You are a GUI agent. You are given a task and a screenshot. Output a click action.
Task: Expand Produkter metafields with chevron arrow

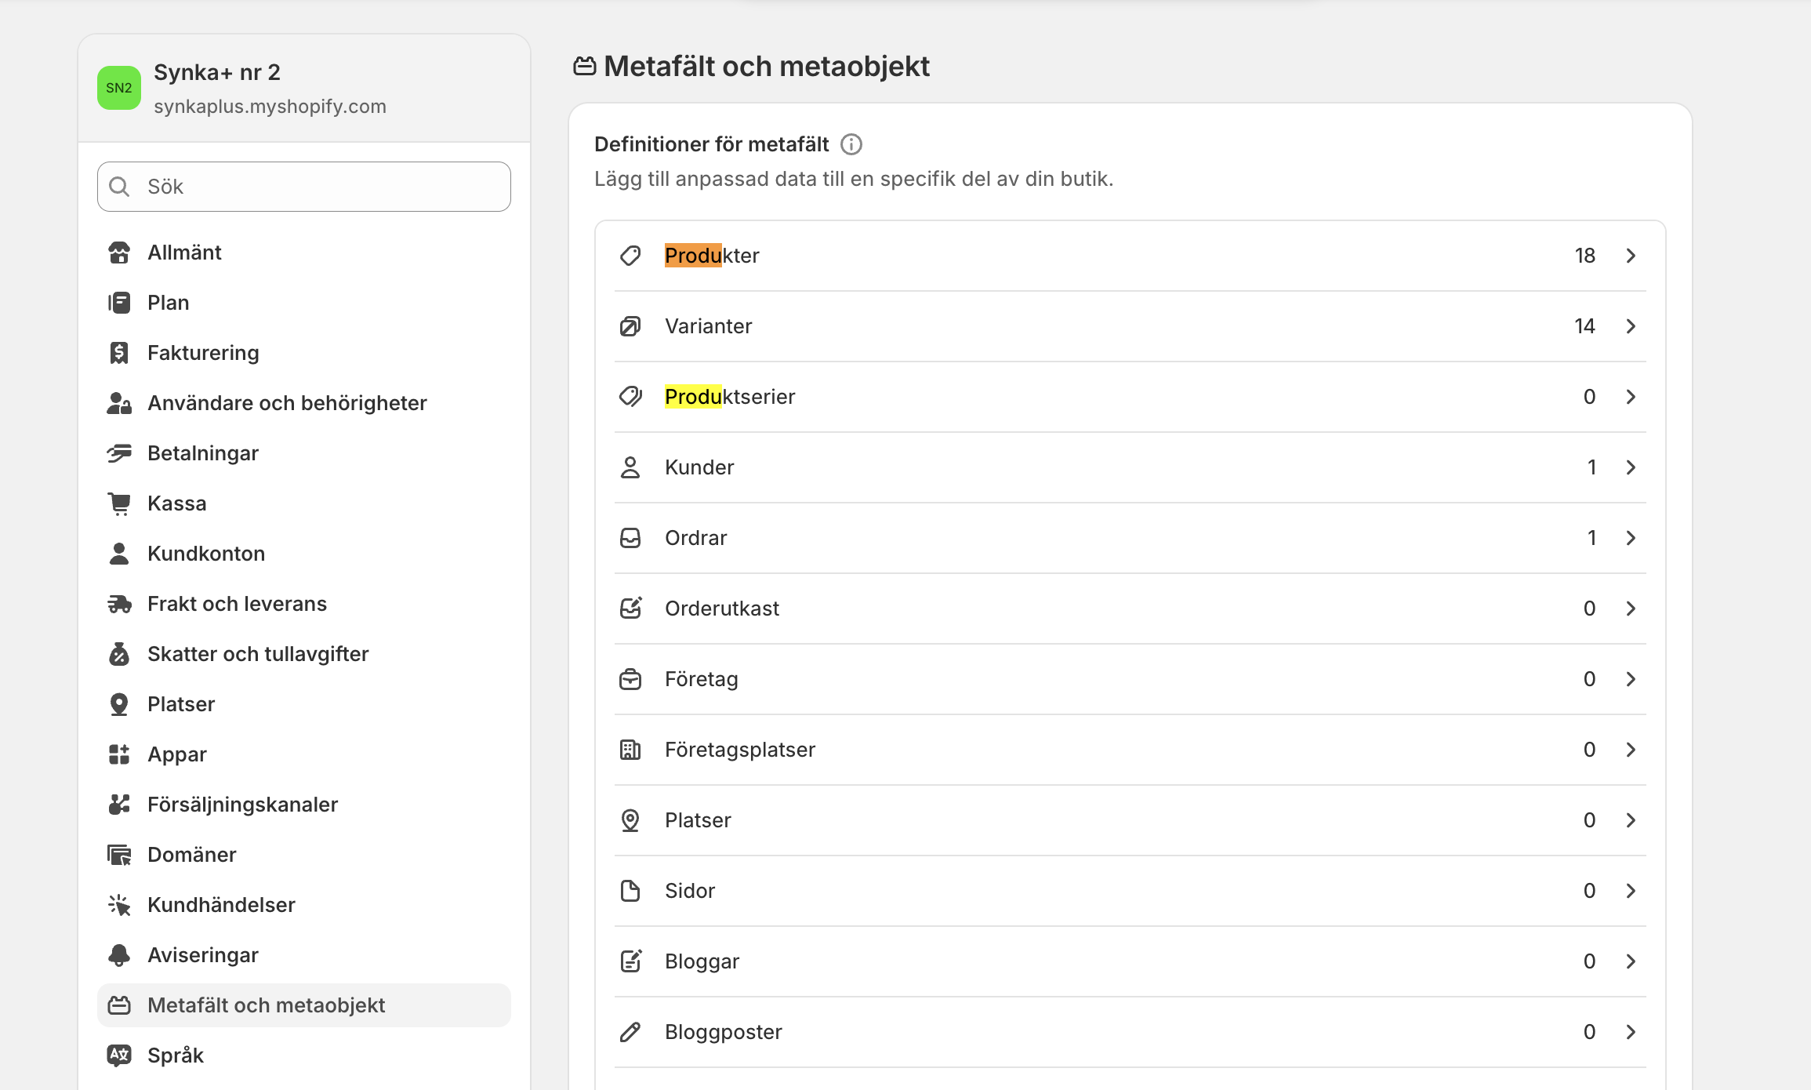click(x=1631, y=256)
